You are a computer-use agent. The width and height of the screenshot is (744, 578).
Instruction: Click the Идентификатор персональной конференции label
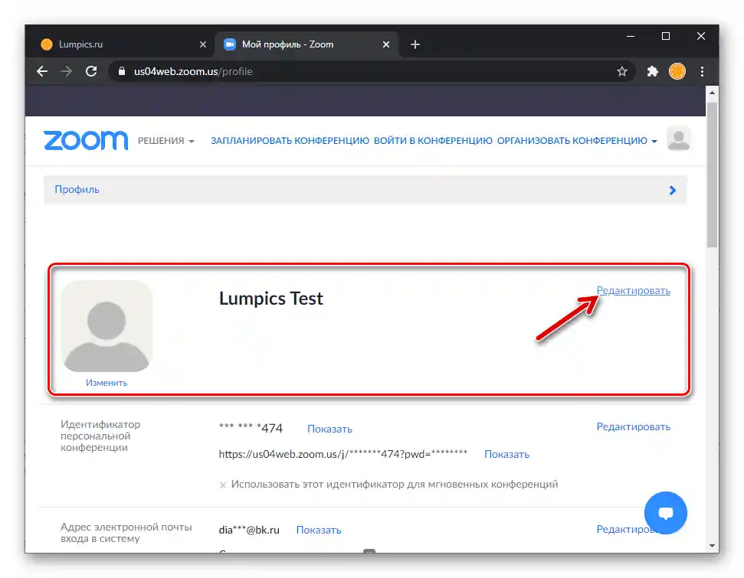pyautogui.click(x=100, y=436)
